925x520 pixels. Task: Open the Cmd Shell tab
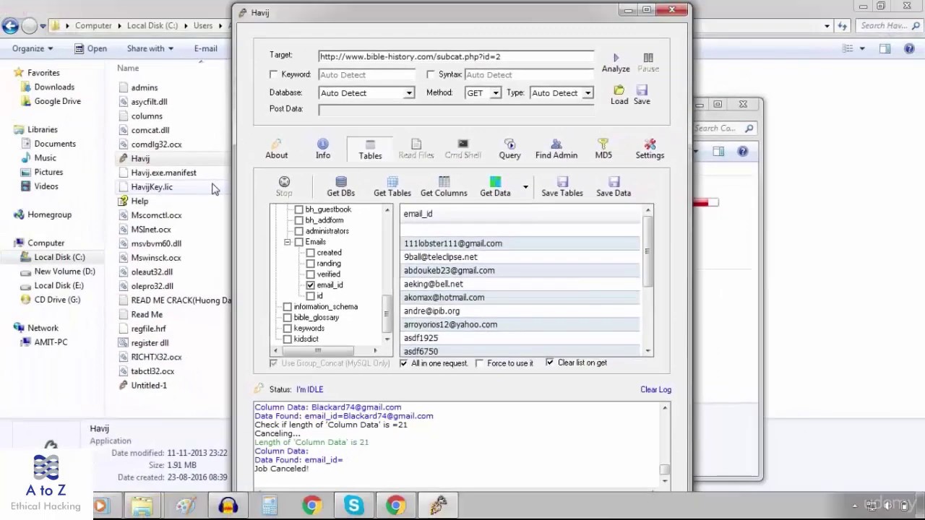click(462, 149)
